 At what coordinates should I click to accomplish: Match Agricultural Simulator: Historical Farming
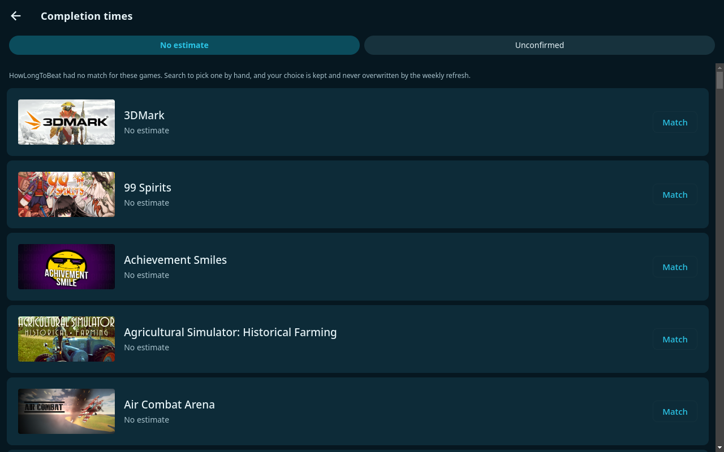tap(675, 339)
